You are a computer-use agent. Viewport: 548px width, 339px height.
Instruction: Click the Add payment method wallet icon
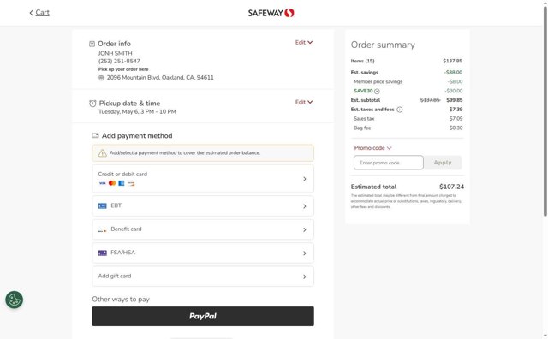click(95, 135)
